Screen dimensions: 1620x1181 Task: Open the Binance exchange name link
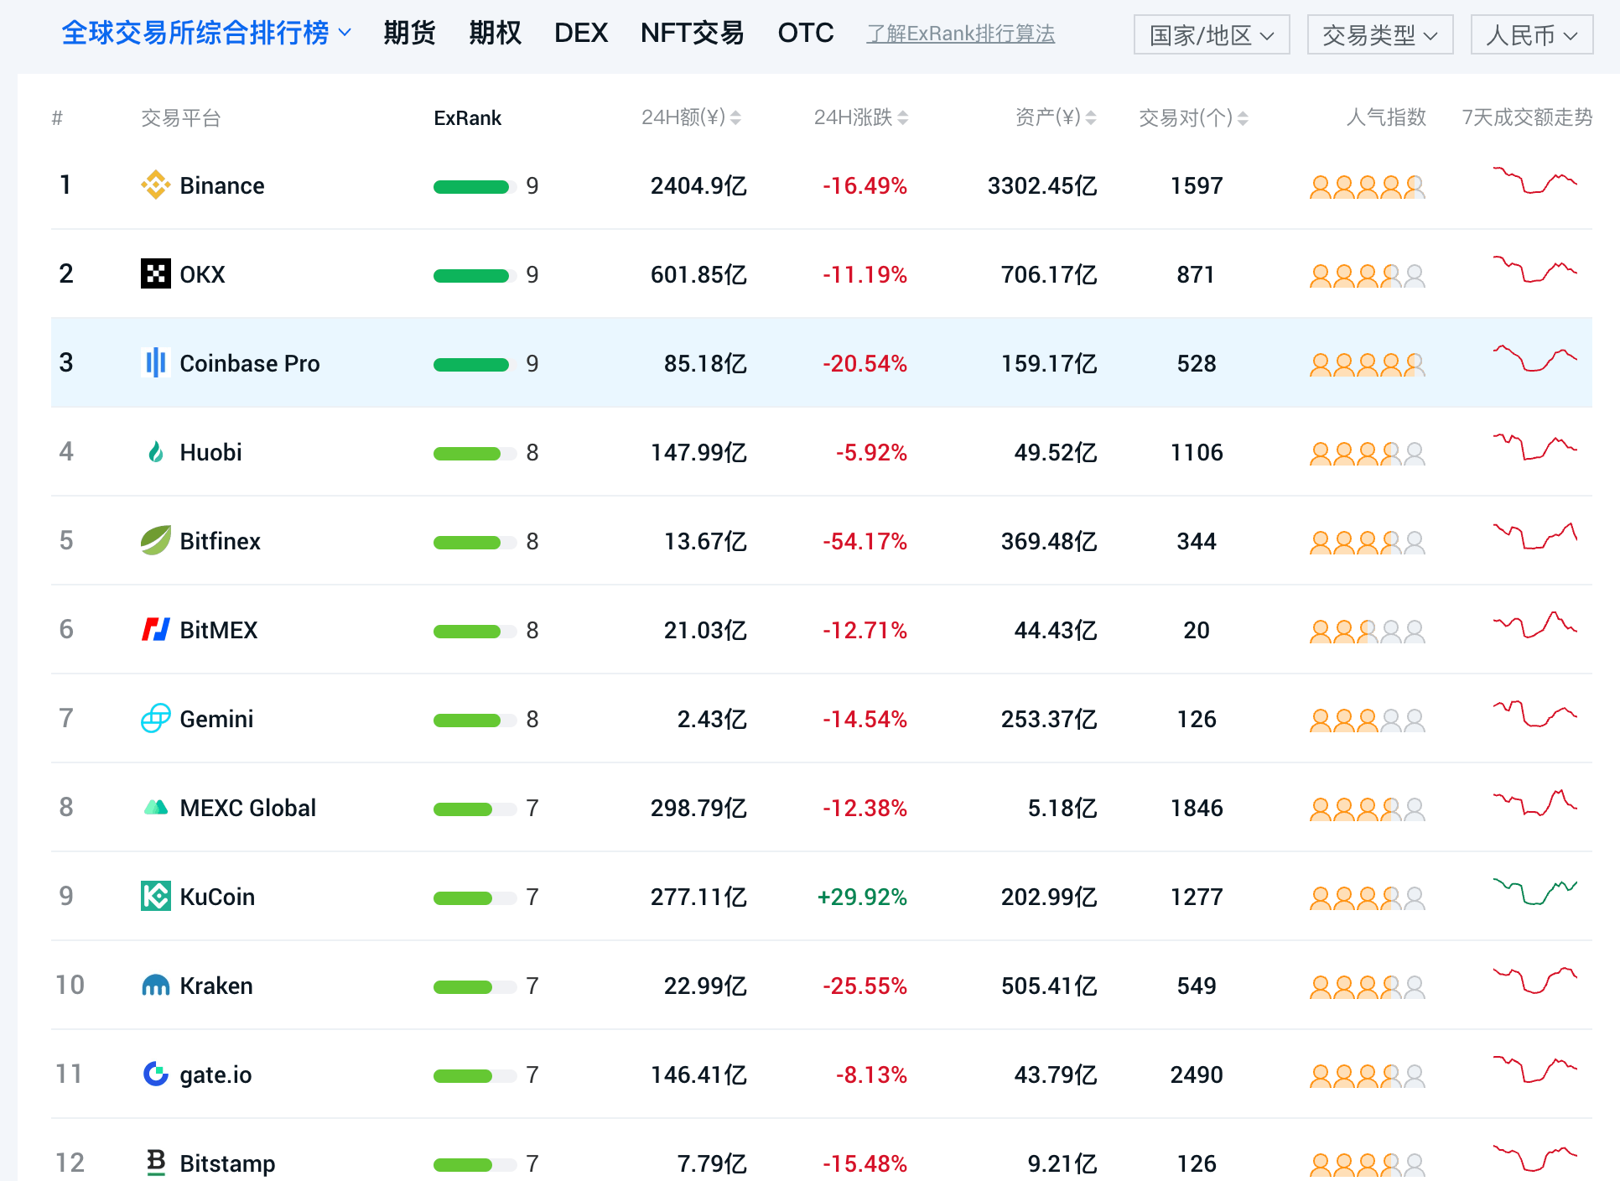coord(222,185)
